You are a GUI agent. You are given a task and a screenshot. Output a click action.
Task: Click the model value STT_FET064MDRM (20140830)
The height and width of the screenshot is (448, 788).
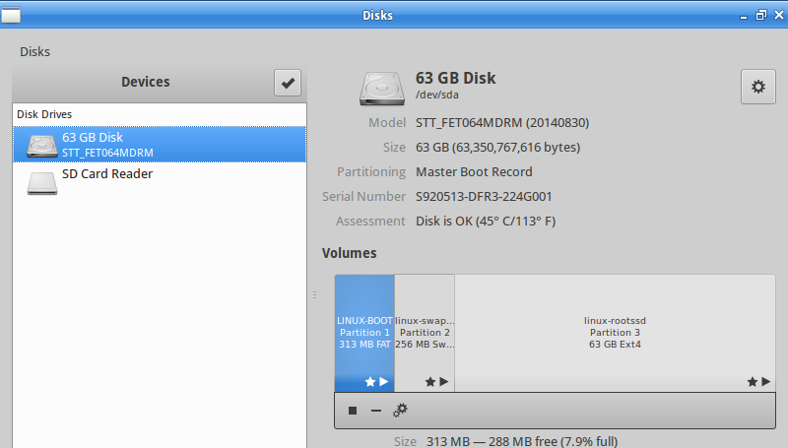(x=502, y=122)
